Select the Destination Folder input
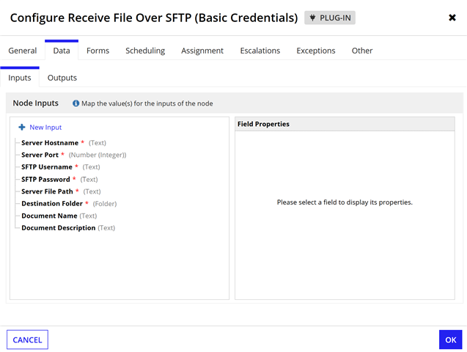The image size is (467, 352). pyautogui.click(x=52, y=203)
